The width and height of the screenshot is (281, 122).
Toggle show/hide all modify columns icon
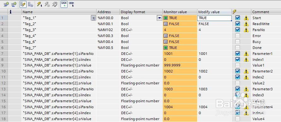(x=23, y=4)
